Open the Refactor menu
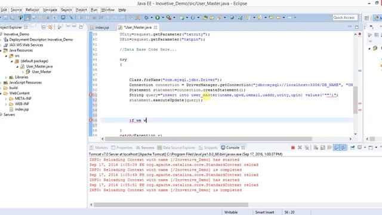The image size is (382, 215). (x=32, y=10)
